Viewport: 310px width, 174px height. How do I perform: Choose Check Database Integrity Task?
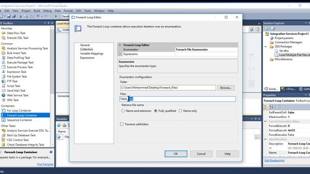pyautogui.click(x=26, y=145)
